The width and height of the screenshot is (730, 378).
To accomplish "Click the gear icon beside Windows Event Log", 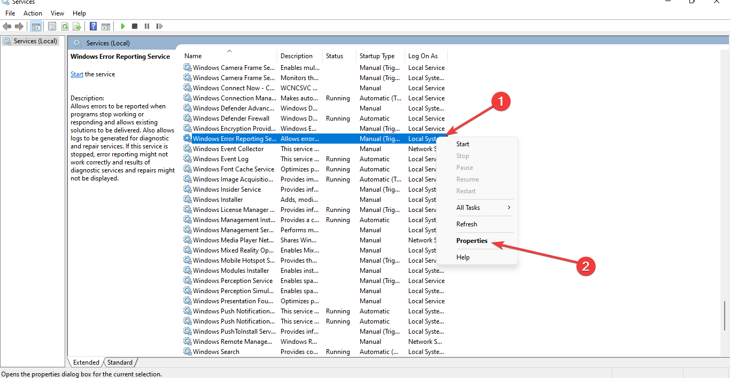I will click(188, 159).
